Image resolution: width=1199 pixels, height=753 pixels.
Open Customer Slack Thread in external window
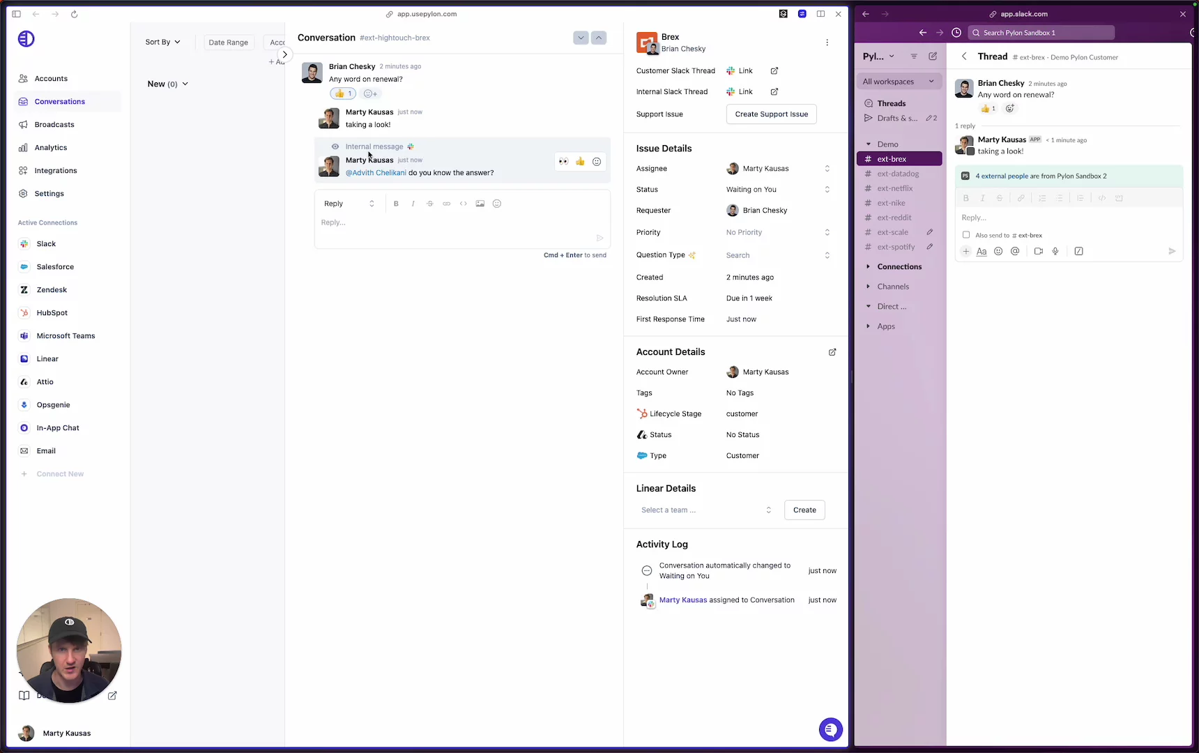[x=774, y=71]
